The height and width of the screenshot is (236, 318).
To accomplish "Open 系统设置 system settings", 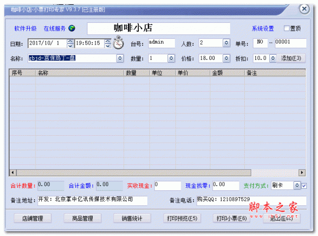I will click(x=263, y=29).
